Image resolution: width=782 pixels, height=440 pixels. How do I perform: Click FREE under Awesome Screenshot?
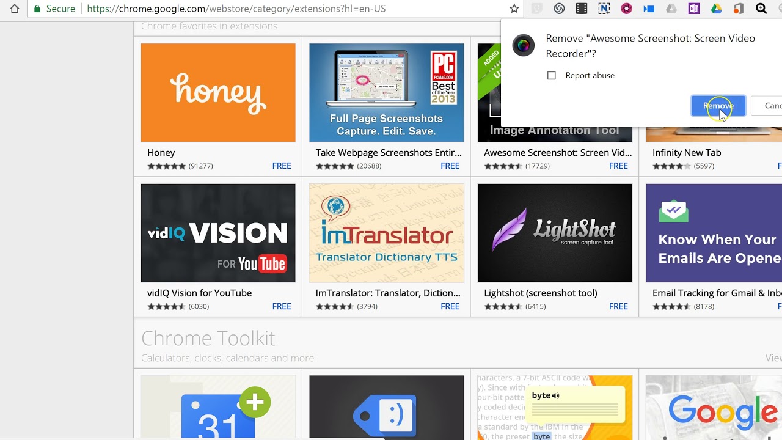click(x=618, y=166)
